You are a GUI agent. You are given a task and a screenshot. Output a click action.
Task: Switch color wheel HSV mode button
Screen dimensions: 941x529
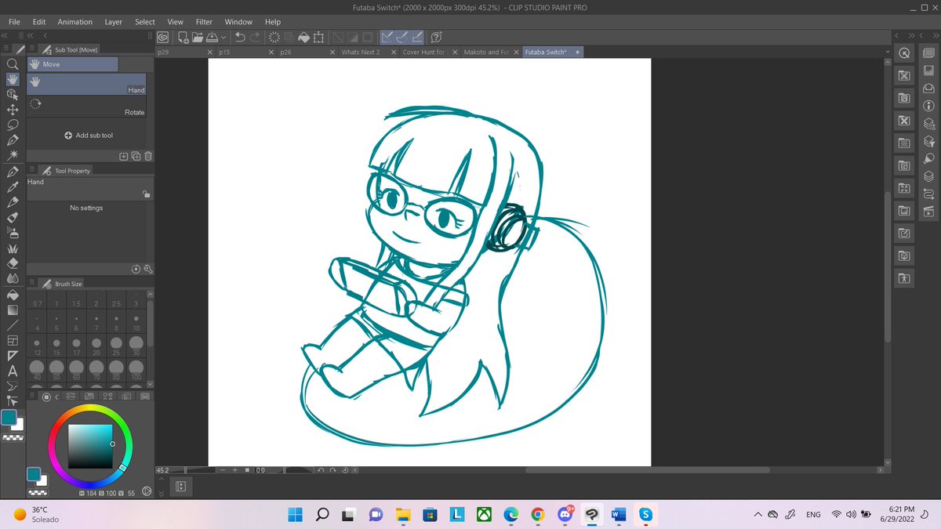click(x=146, y=493)
